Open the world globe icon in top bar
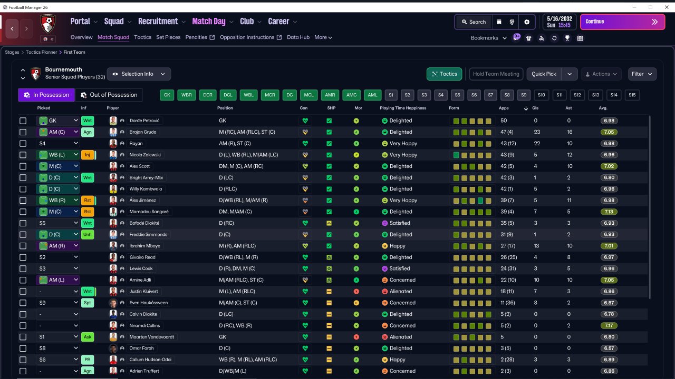 click(512, 22)
